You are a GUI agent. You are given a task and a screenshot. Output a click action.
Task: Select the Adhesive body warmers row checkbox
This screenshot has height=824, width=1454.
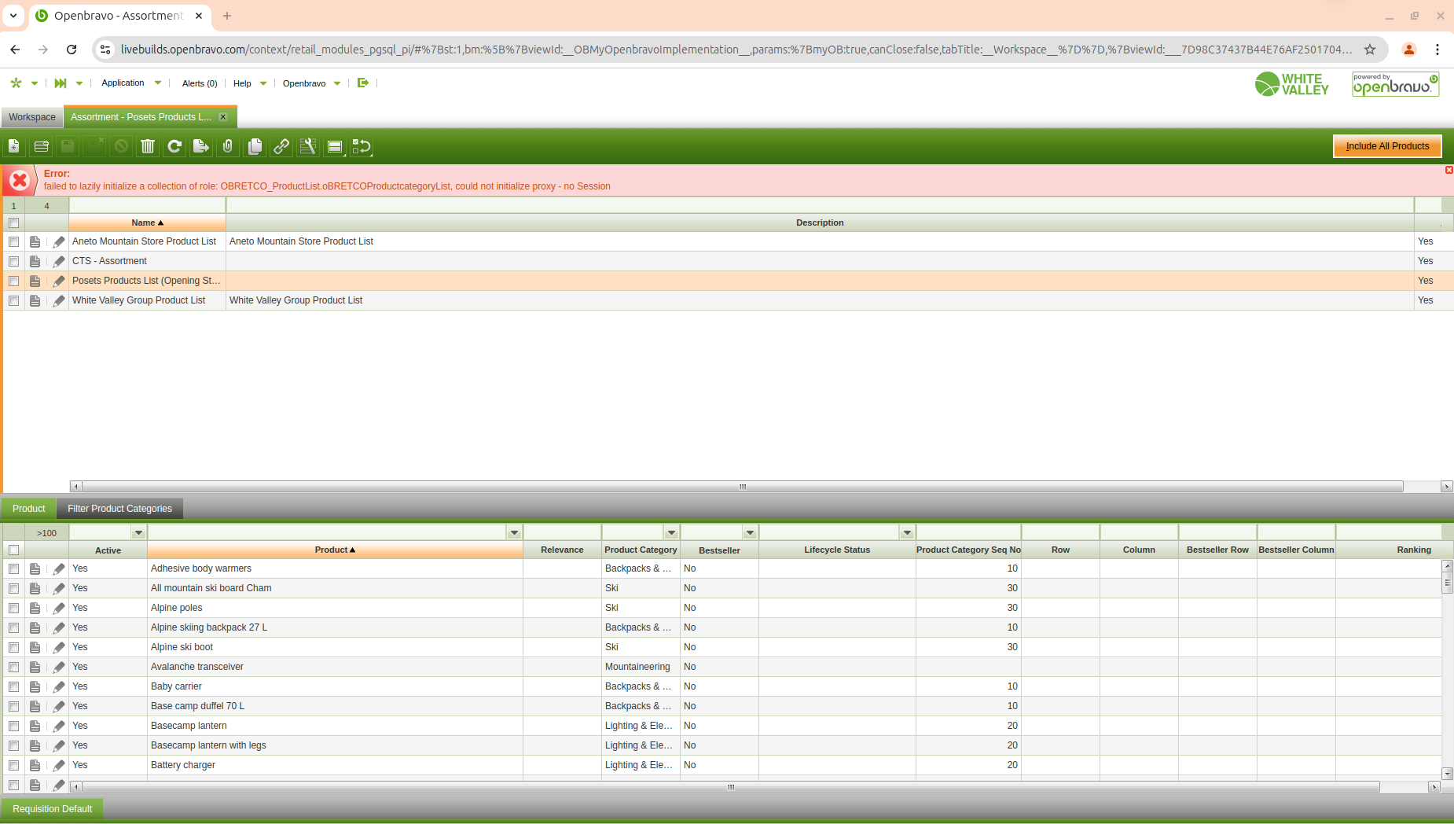pos(14,568)
